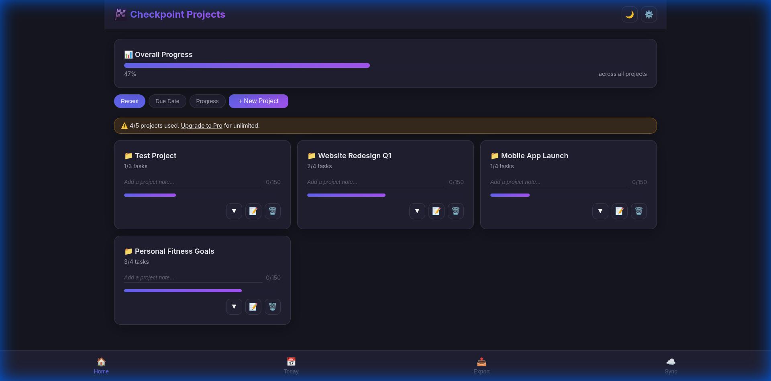Click the Personal Fitness Goals folder icon
The image size is (771, 381).
coord(128,251)
